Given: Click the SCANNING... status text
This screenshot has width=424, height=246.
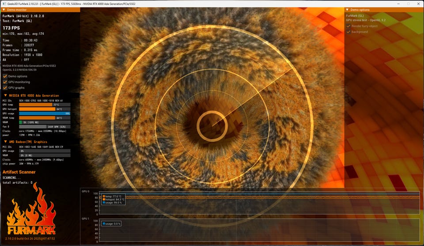Looking at the screenshot, I should (x=11, y=178).
